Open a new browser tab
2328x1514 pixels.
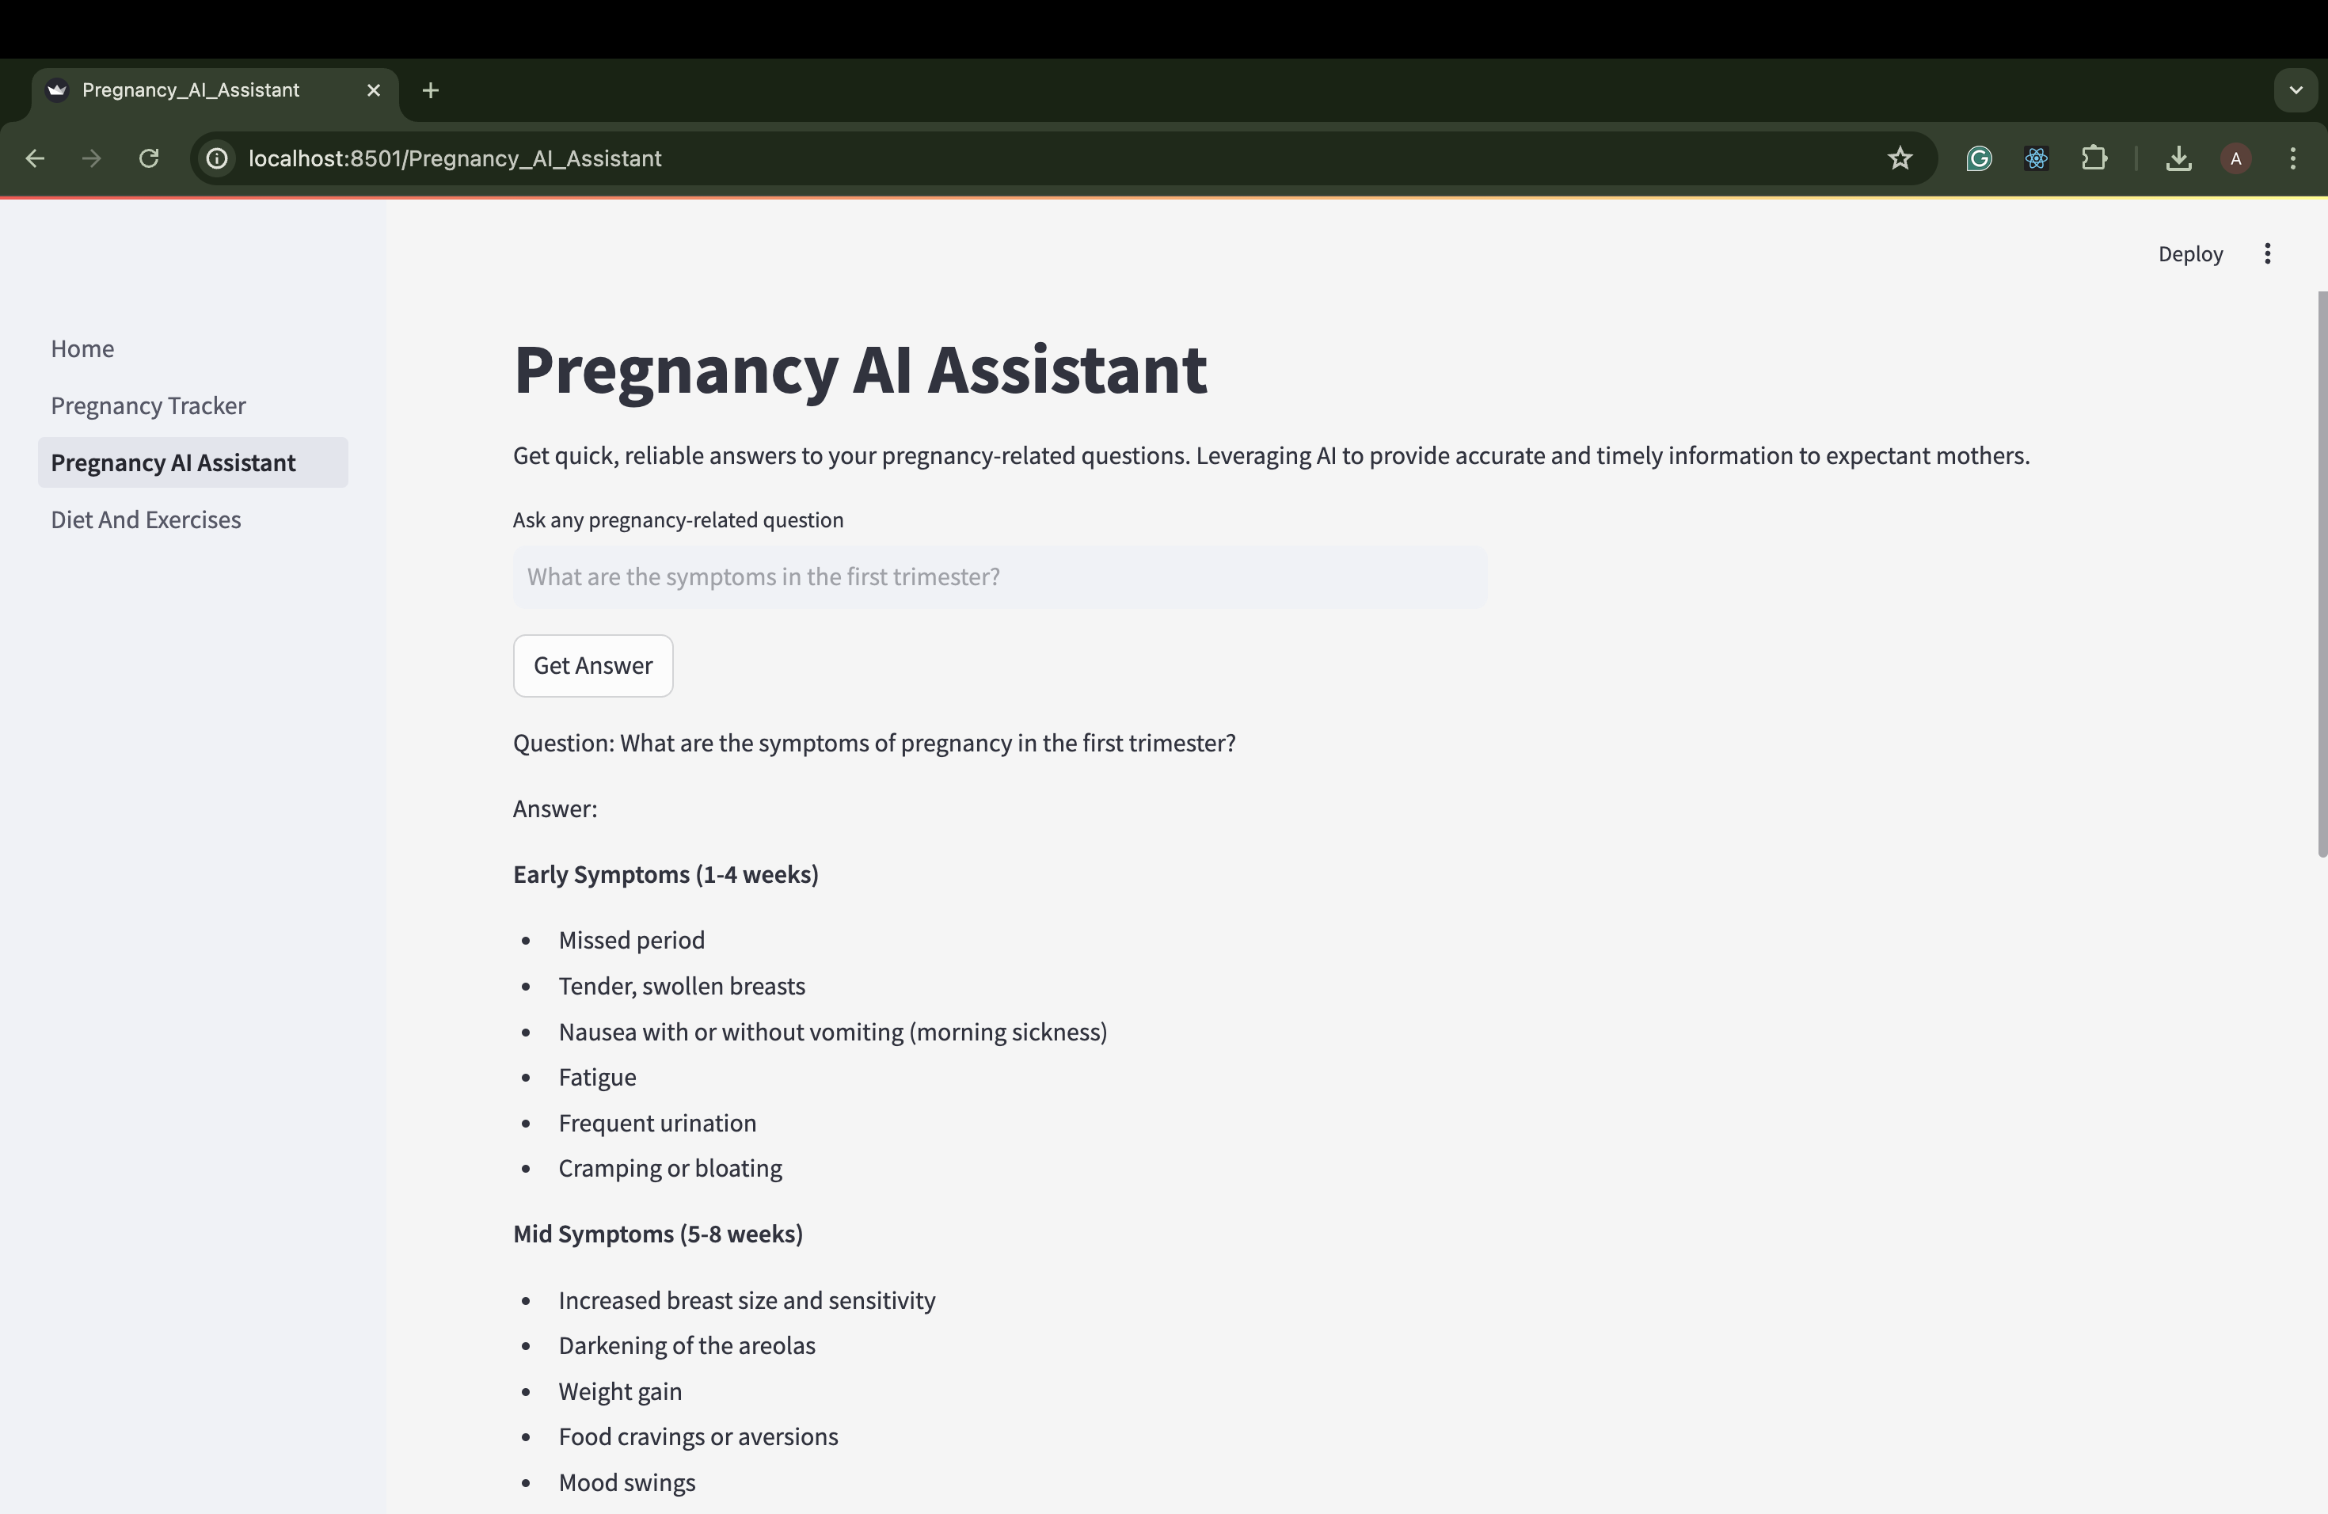click(x=431, y=90)
